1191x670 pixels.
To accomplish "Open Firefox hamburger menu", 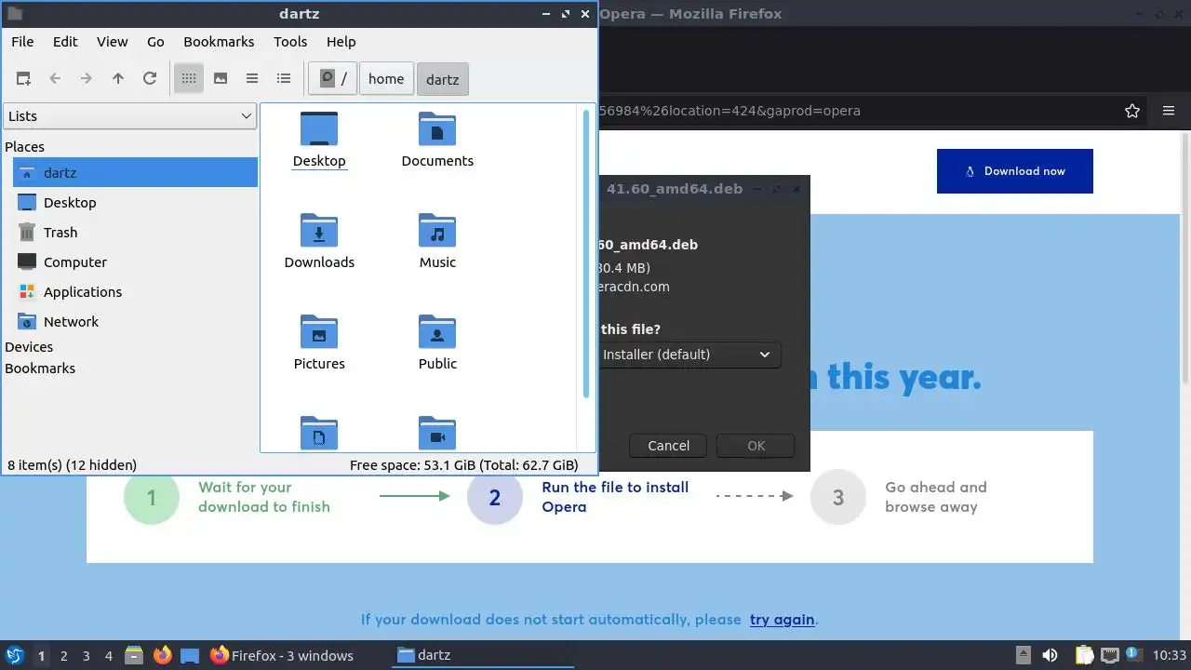I will point(1169,111).
